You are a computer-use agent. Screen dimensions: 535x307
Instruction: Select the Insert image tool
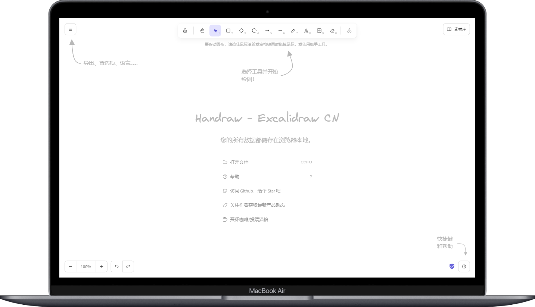pos(319,31)
